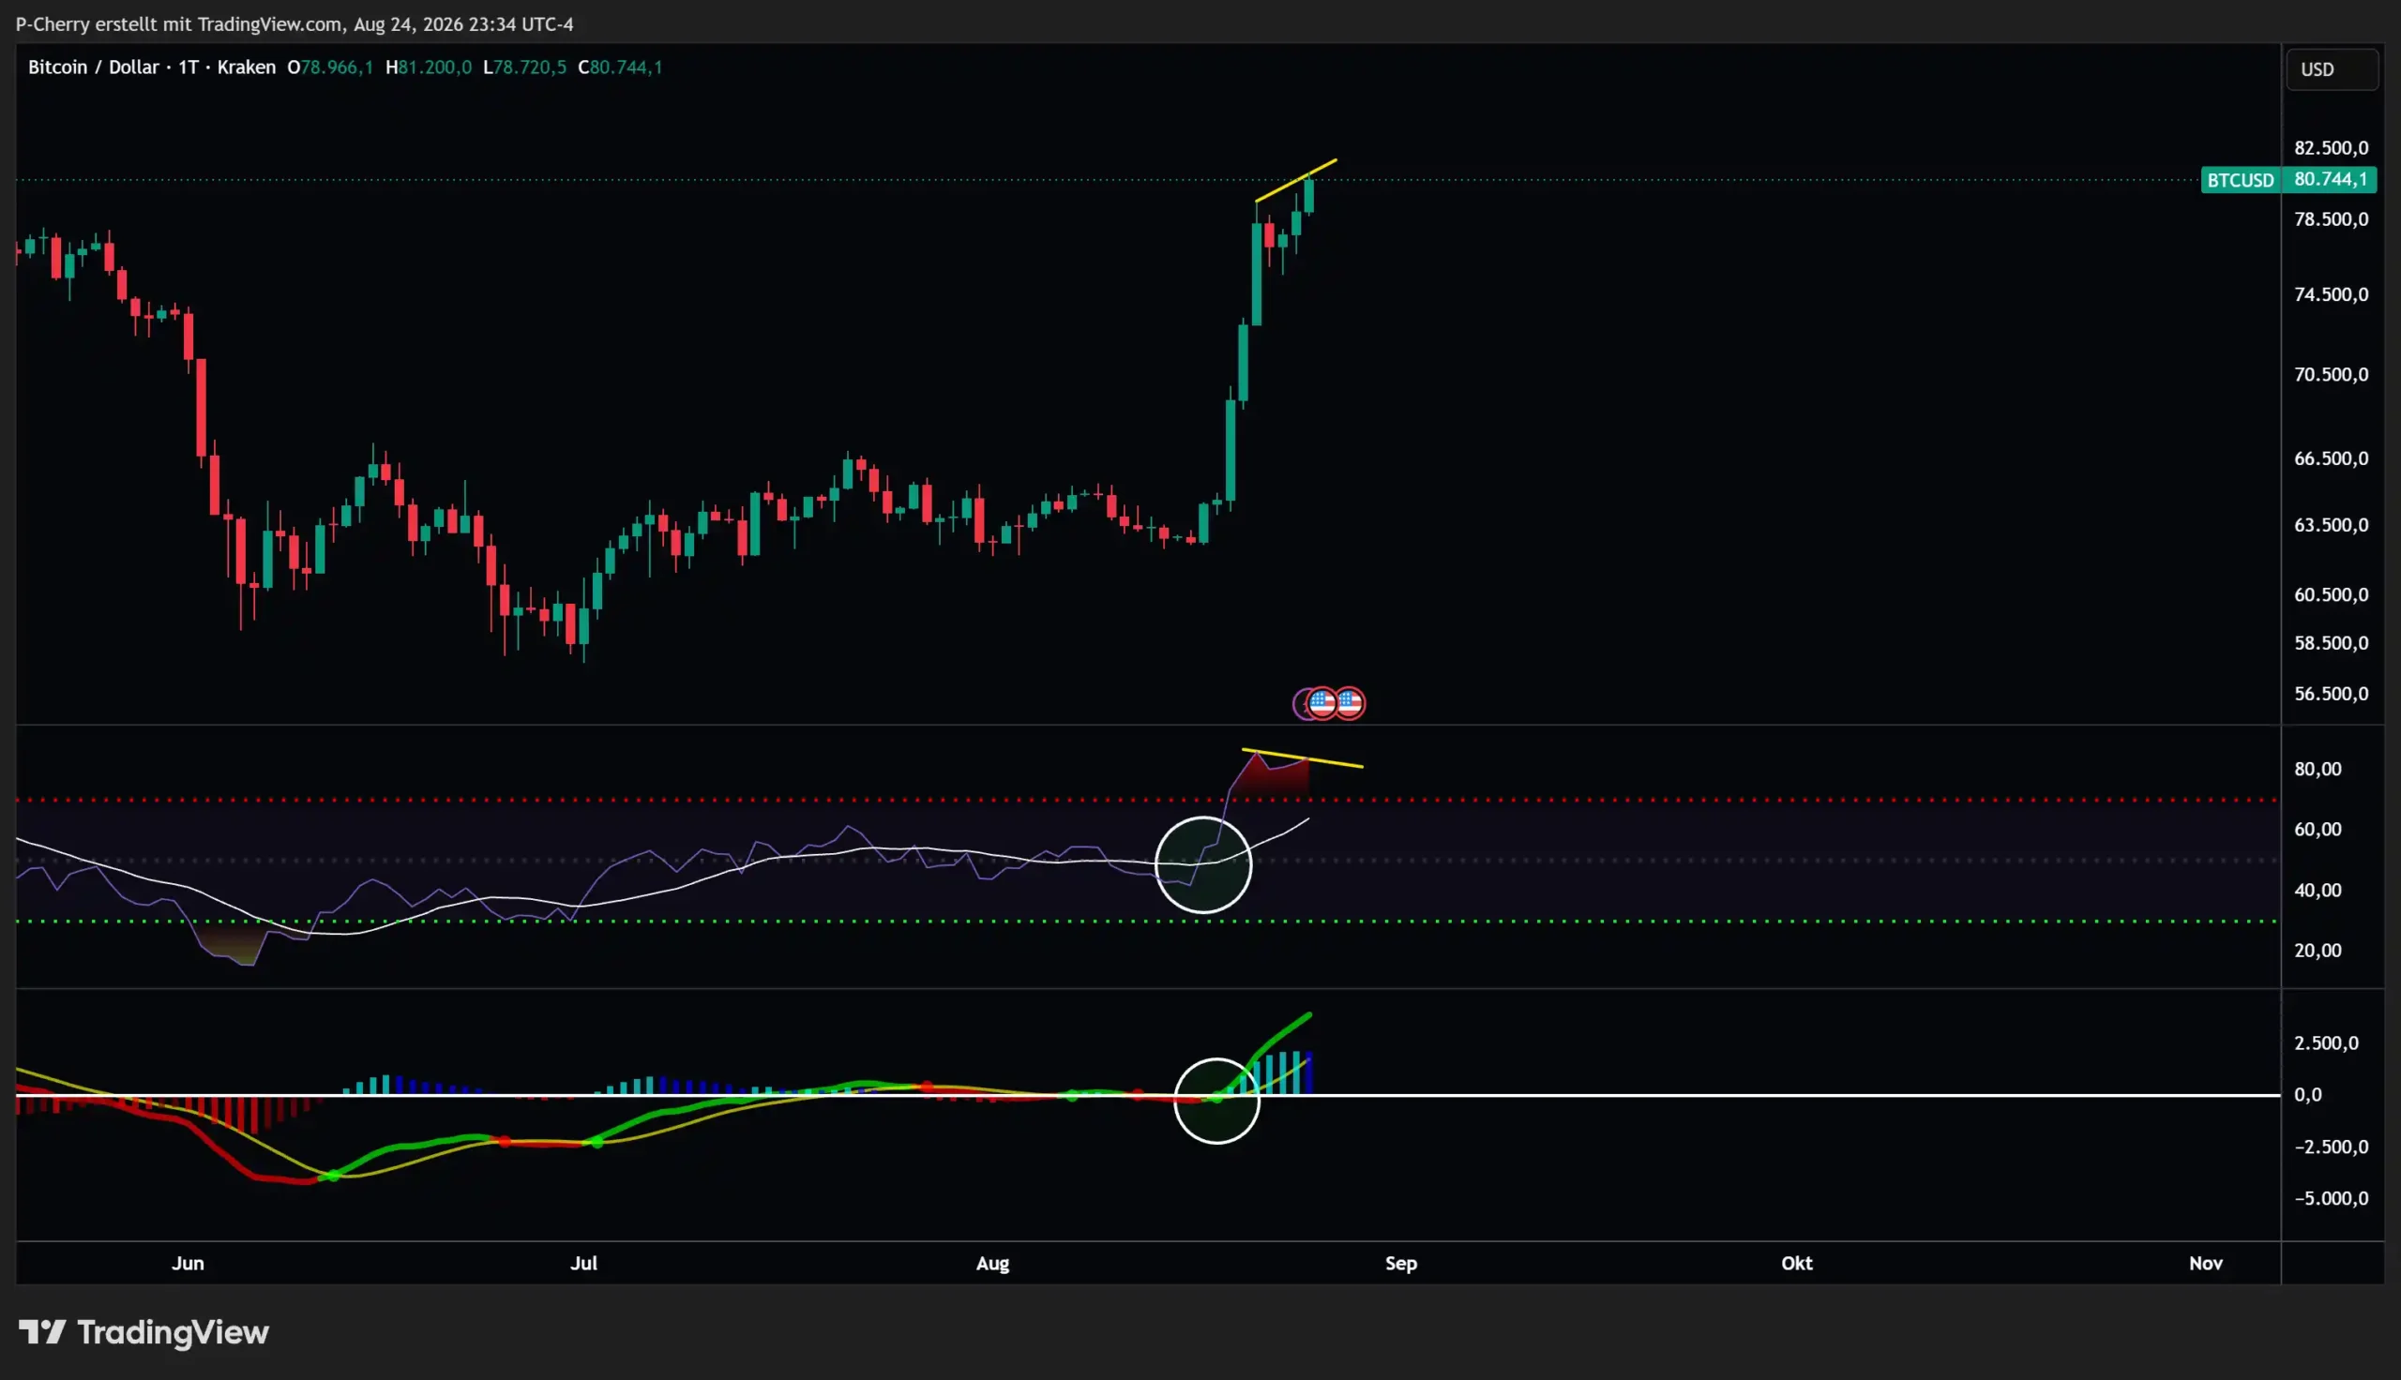
Task: Click the Okt label on time axis
Action: 1796,1264
